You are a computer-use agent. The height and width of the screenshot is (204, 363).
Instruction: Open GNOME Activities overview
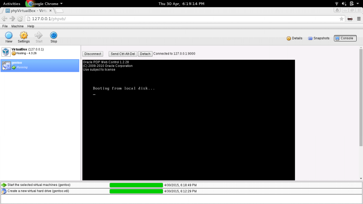click(12, 4)
